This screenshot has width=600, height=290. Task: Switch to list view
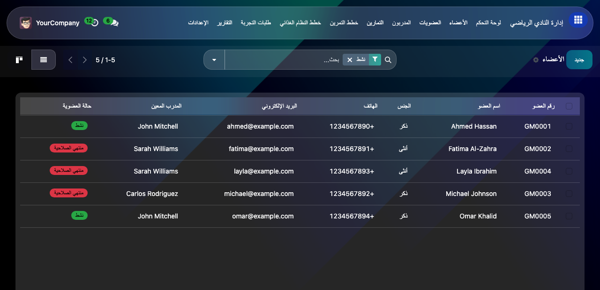pos(44,60)
